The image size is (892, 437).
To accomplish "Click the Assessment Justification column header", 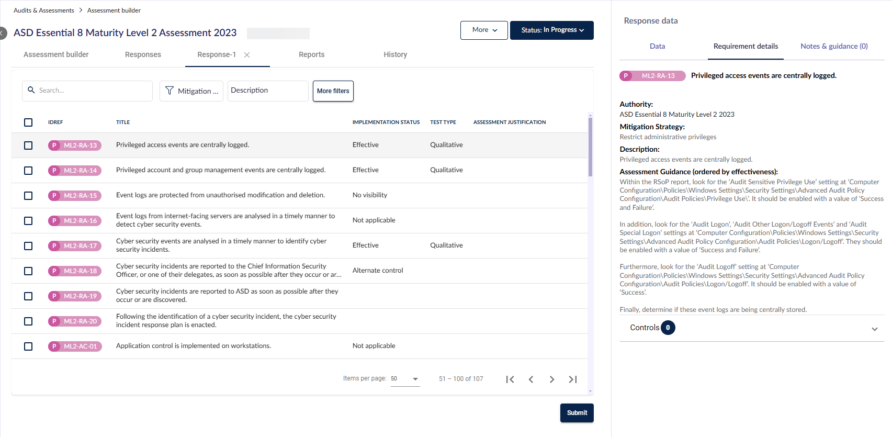I will 510,122.
